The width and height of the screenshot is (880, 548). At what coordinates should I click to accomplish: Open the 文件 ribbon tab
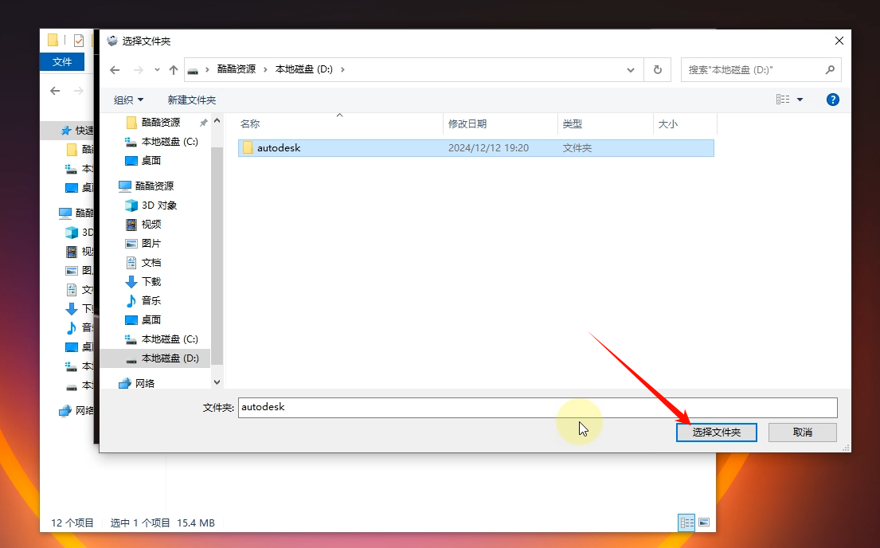[x=62, y=62]
